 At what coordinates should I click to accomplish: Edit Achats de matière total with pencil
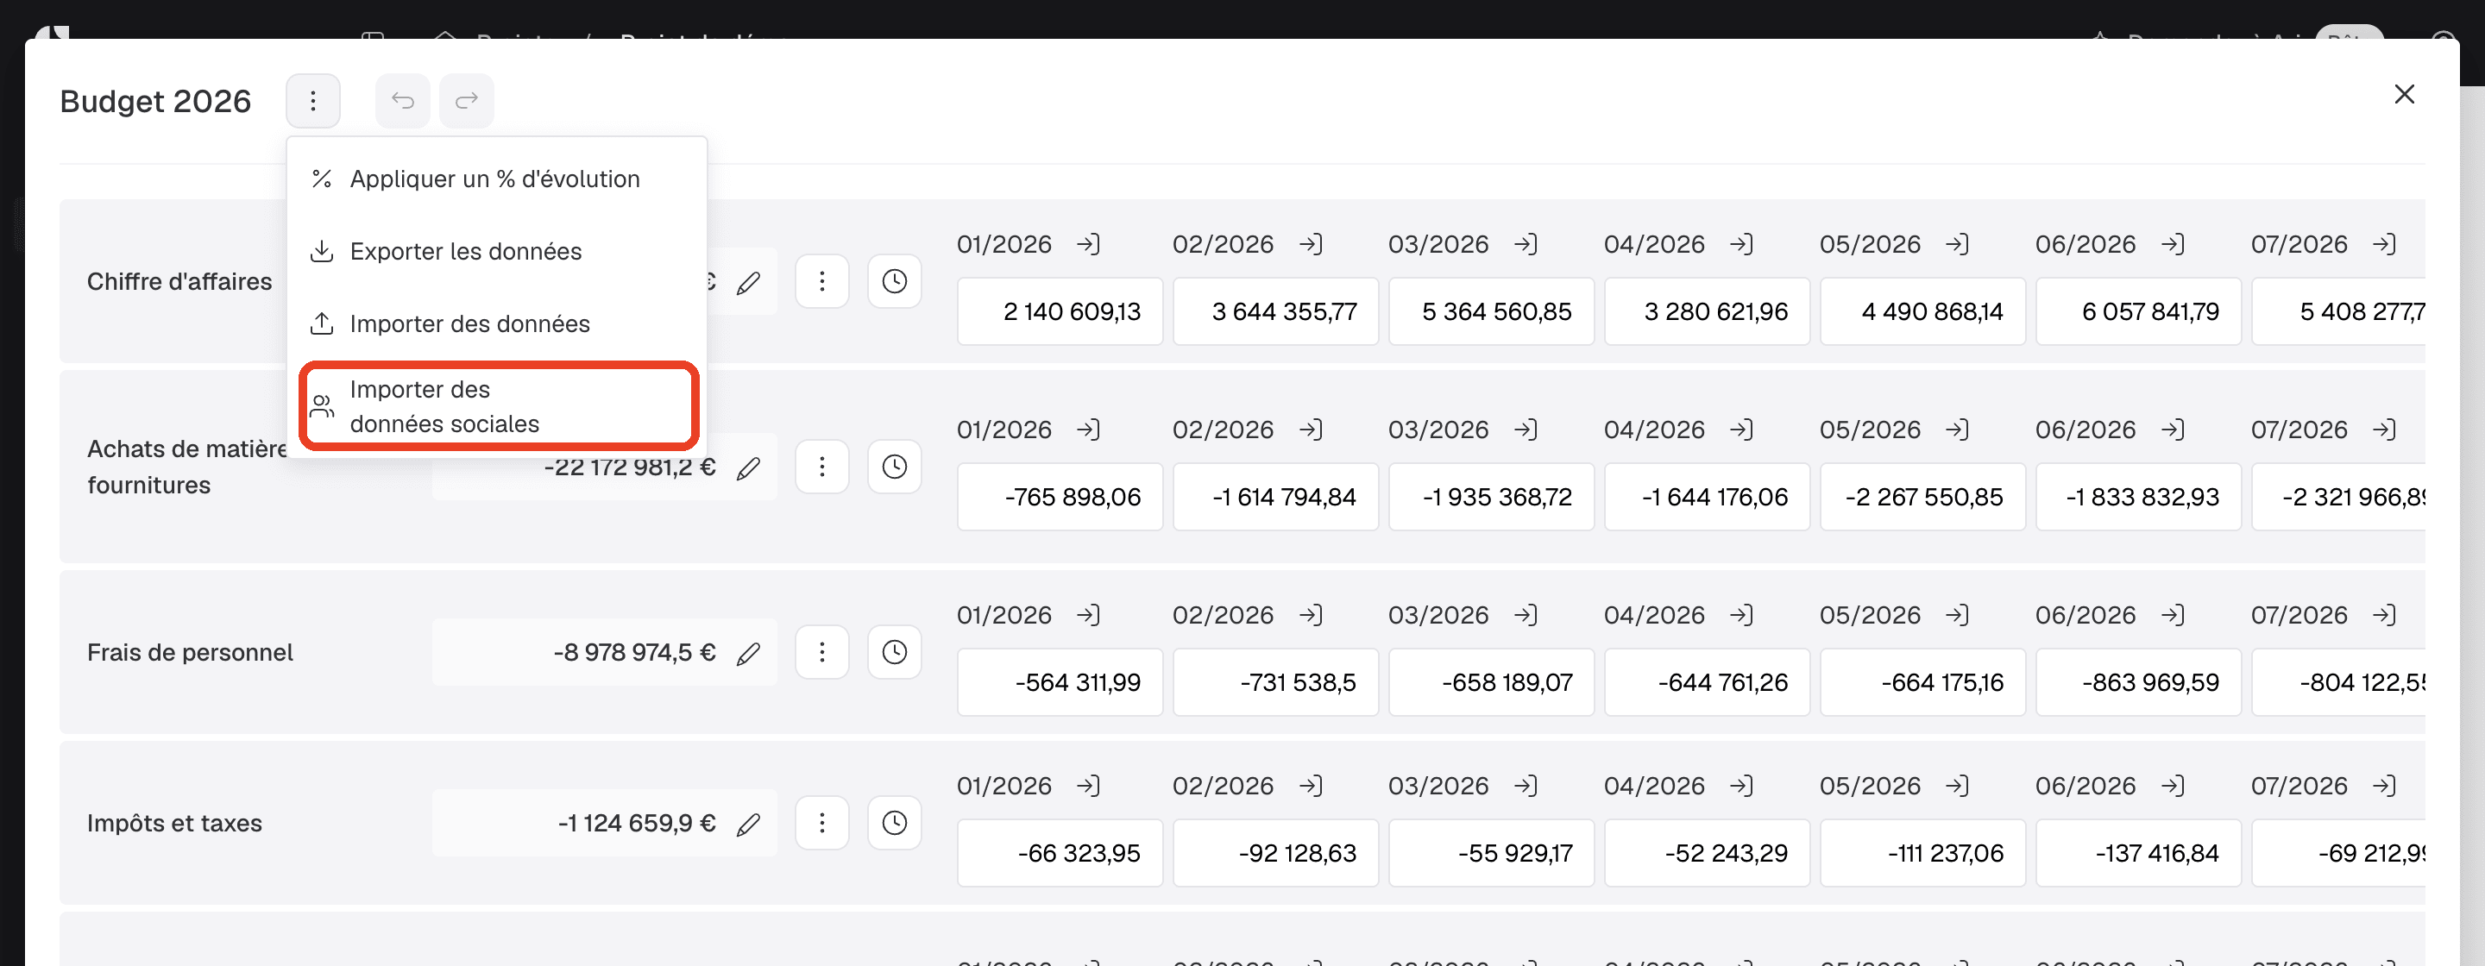tap(749, 468)
